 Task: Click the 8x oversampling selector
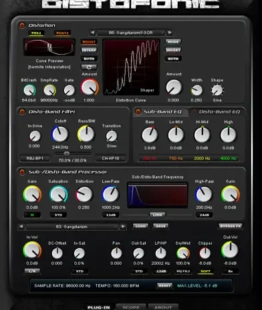(x=231, y=271)
